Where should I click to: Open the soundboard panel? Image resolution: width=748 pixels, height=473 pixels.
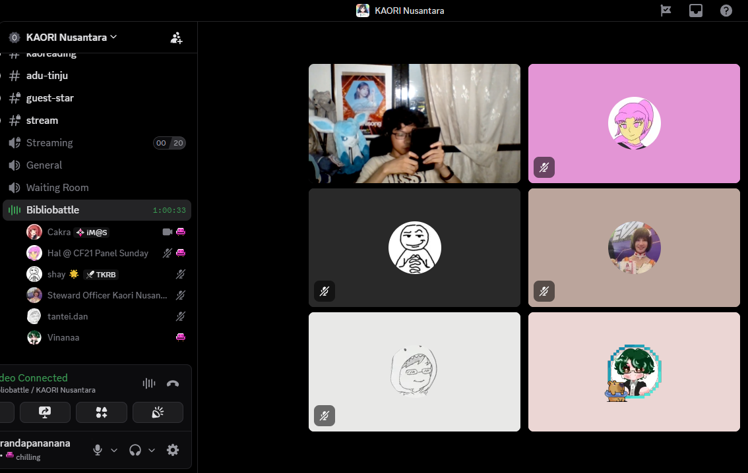pos(158,412)
